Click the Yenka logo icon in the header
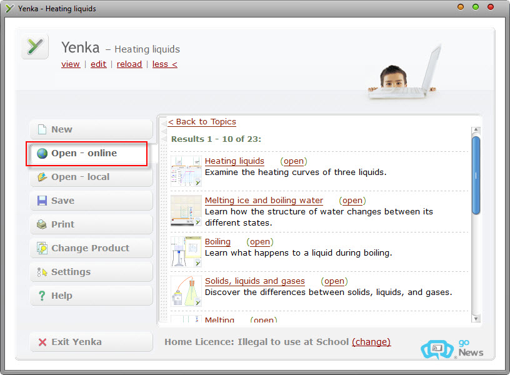Screen dimensions: 510x375 coord(35,46)
